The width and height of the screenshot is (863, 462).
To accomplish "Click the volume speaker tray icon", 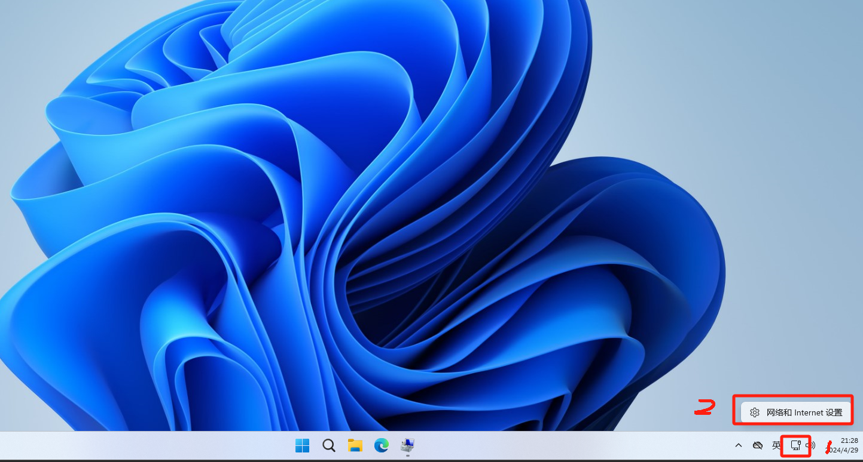I will click(x=810, y=445).
